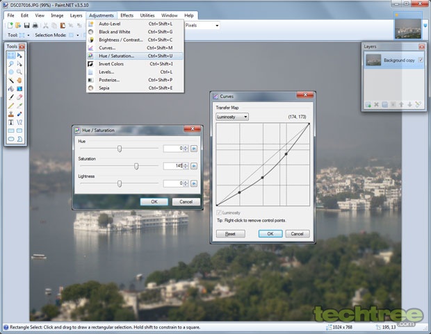Select the Rounded Rectangle tool

click(19, 131)
